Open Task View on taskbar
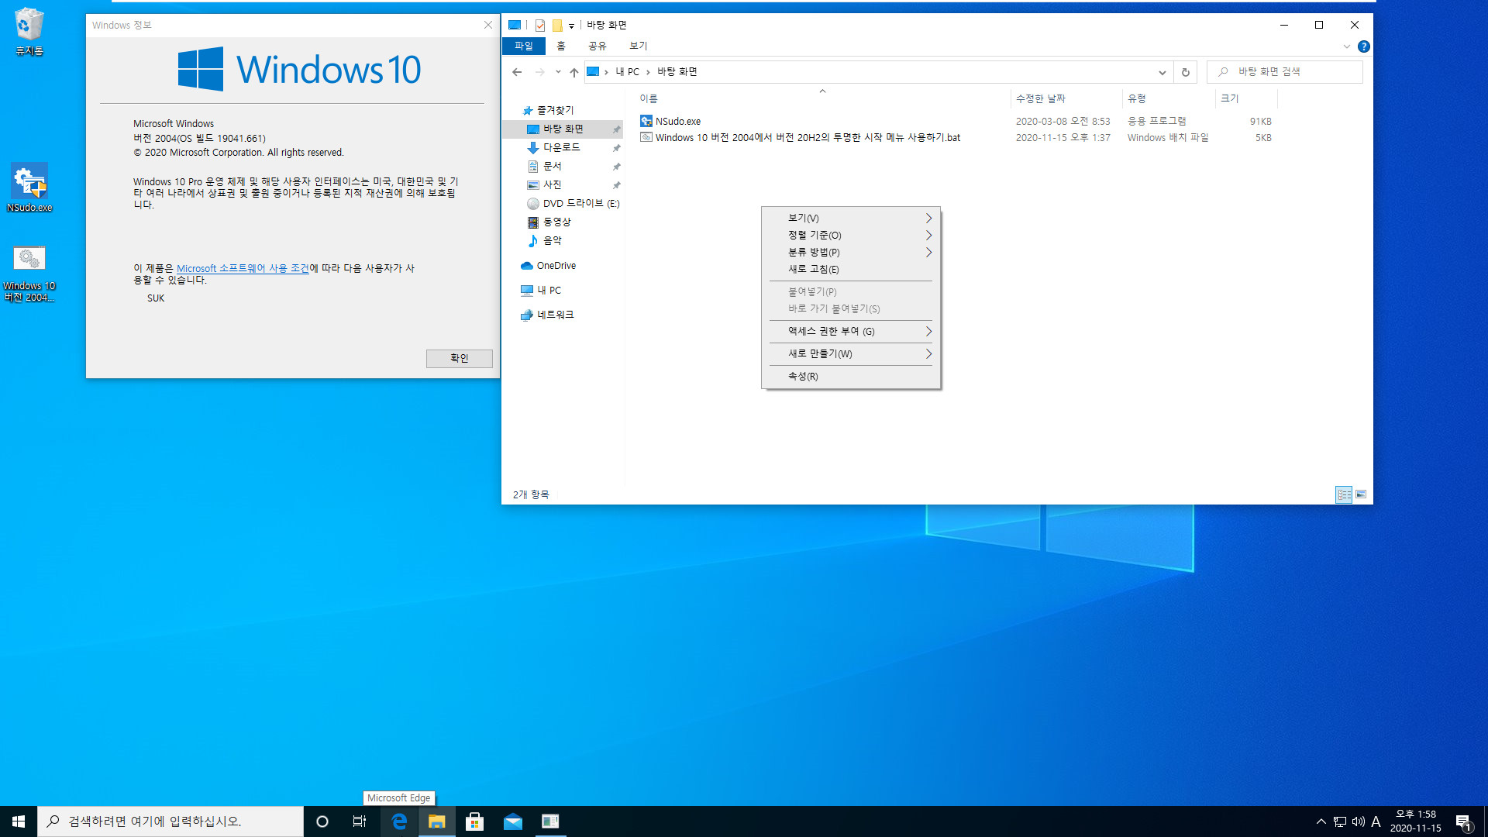Screen dimensions: 1488x837 [360, 821]
